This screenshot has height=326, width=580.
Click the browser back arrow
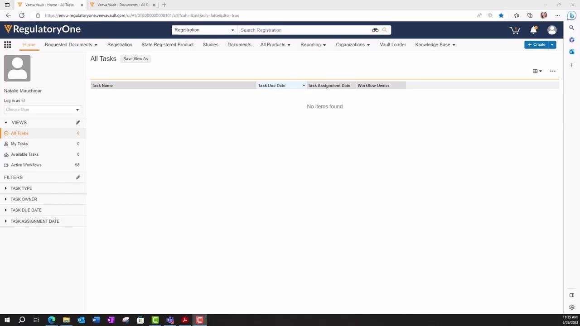coord(8,15)
